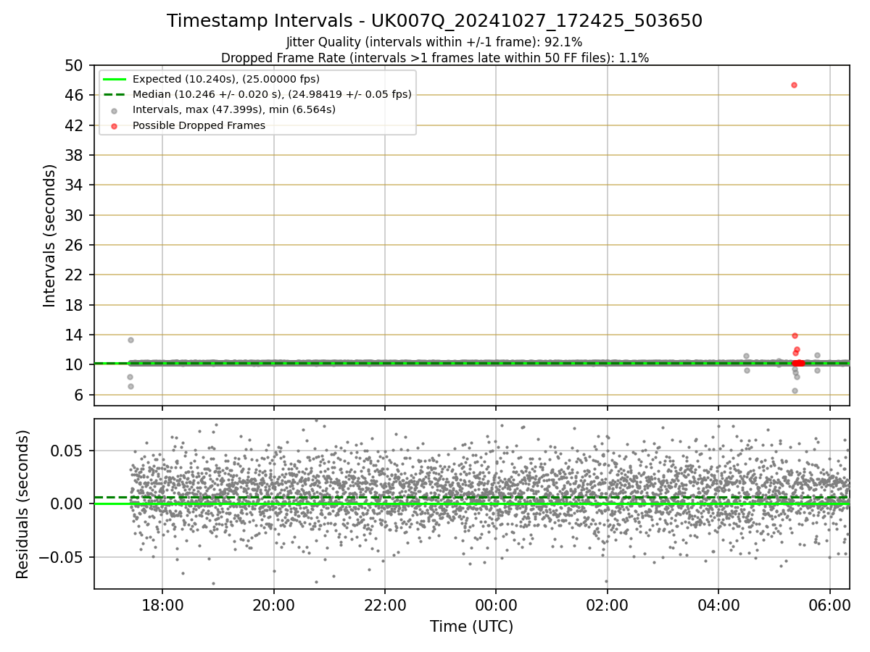Click the "14" tick on the intervals axis
The width and height of the screenshot is (870, 652).
pyautogui.click(x=75, y=335)
